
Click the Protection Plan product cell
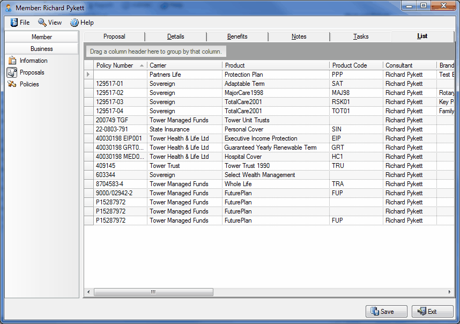(x=276, y=75)
